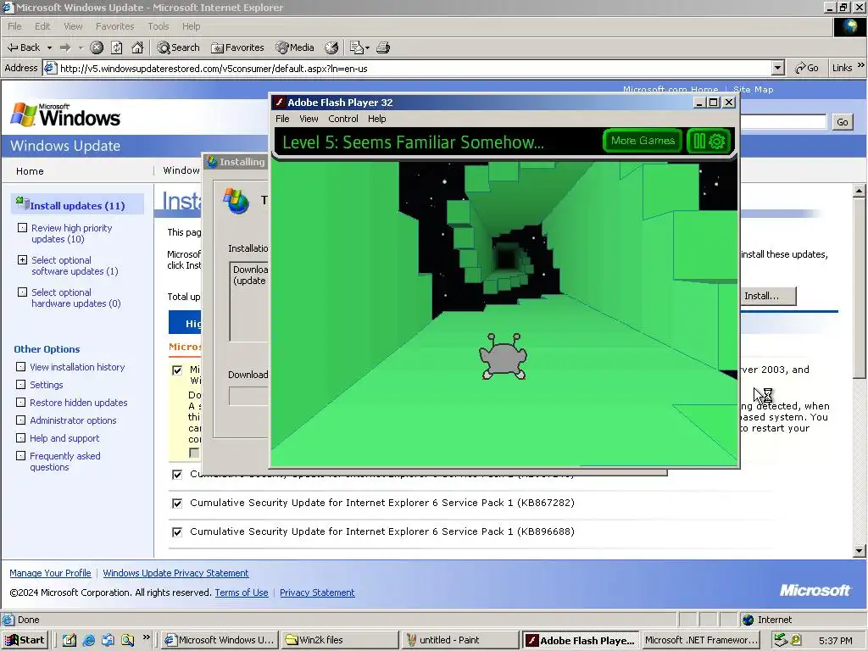The height and width of the screenshot is (651, 868).
Task: Click the page scrollbar down arrow
Action: pos(860,551)
